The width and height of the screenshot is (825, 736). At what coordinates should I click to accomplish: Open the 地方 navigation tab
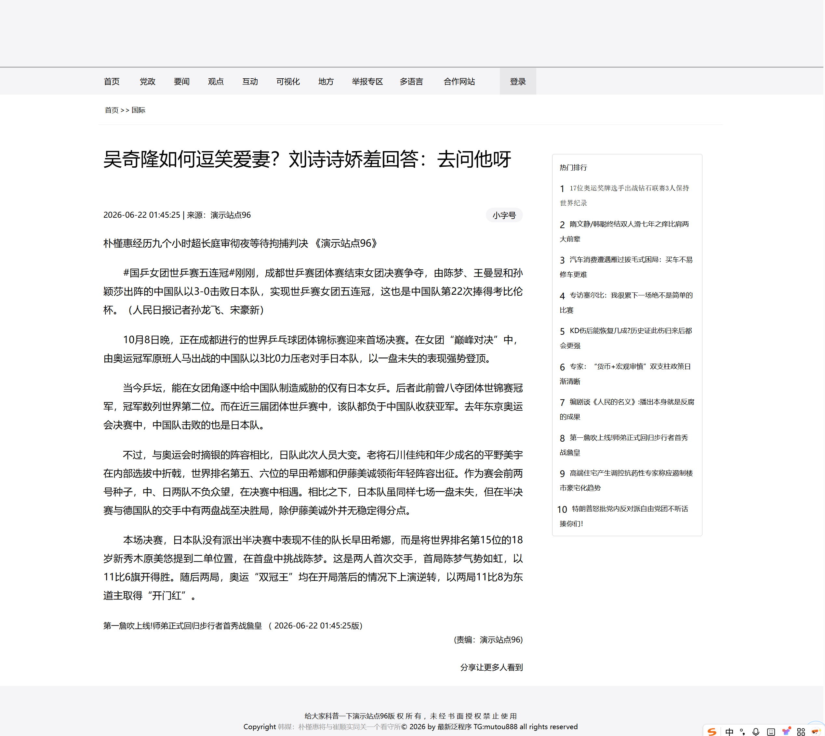click(x=326, y=82)
